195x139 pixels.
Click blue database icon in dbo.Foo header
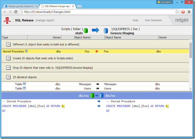point(101,95)
